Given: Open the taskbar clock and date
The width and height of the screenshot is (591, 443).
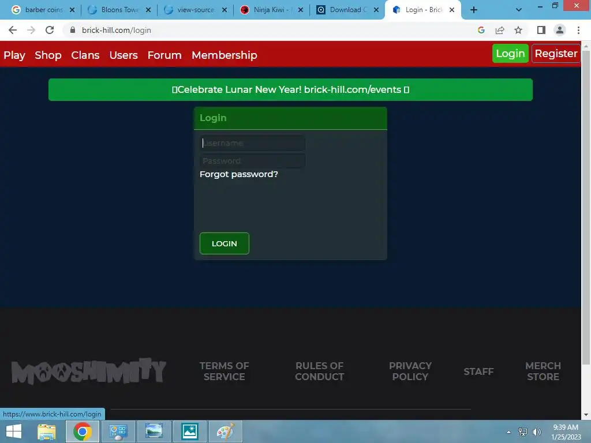Looking at the screenshot, I should click(x=566, y=432).
